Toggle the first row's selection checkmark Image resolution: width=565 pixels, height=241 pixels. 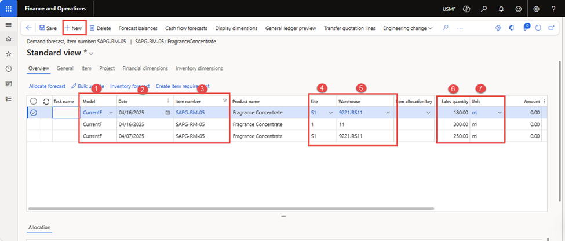tap(34, 113)
